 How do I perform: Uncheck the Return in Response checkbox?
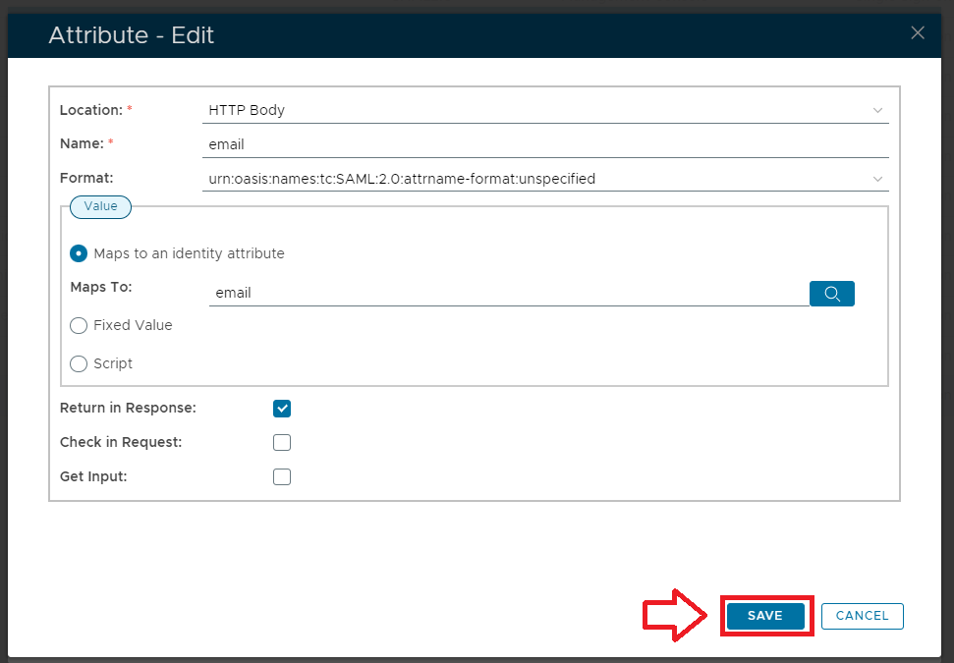point(282,409)
